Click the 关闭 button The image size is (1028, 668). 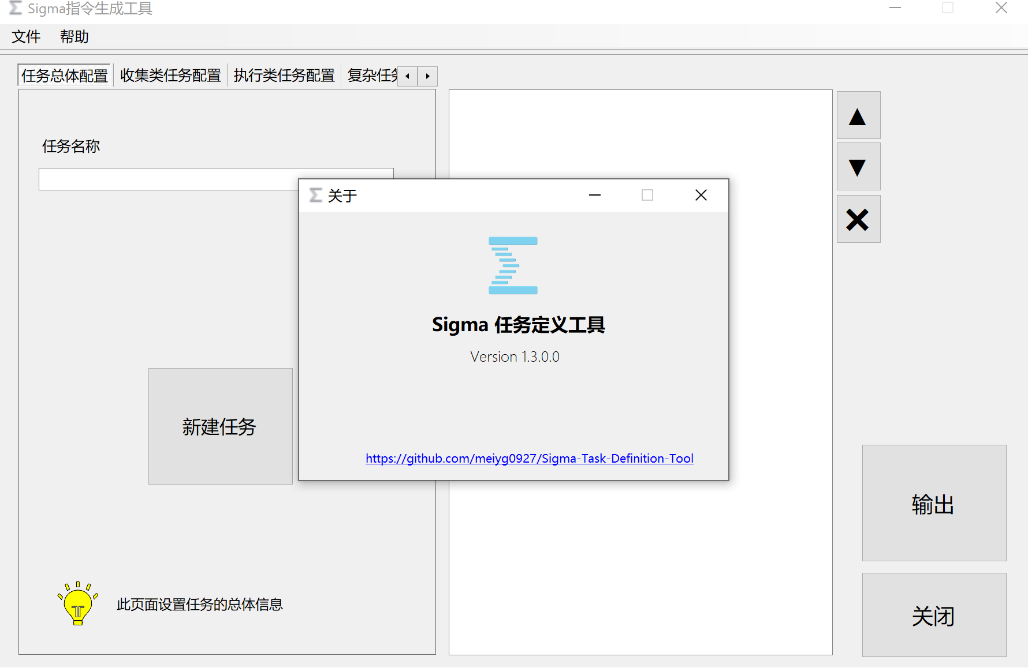(x=934, y=615)
